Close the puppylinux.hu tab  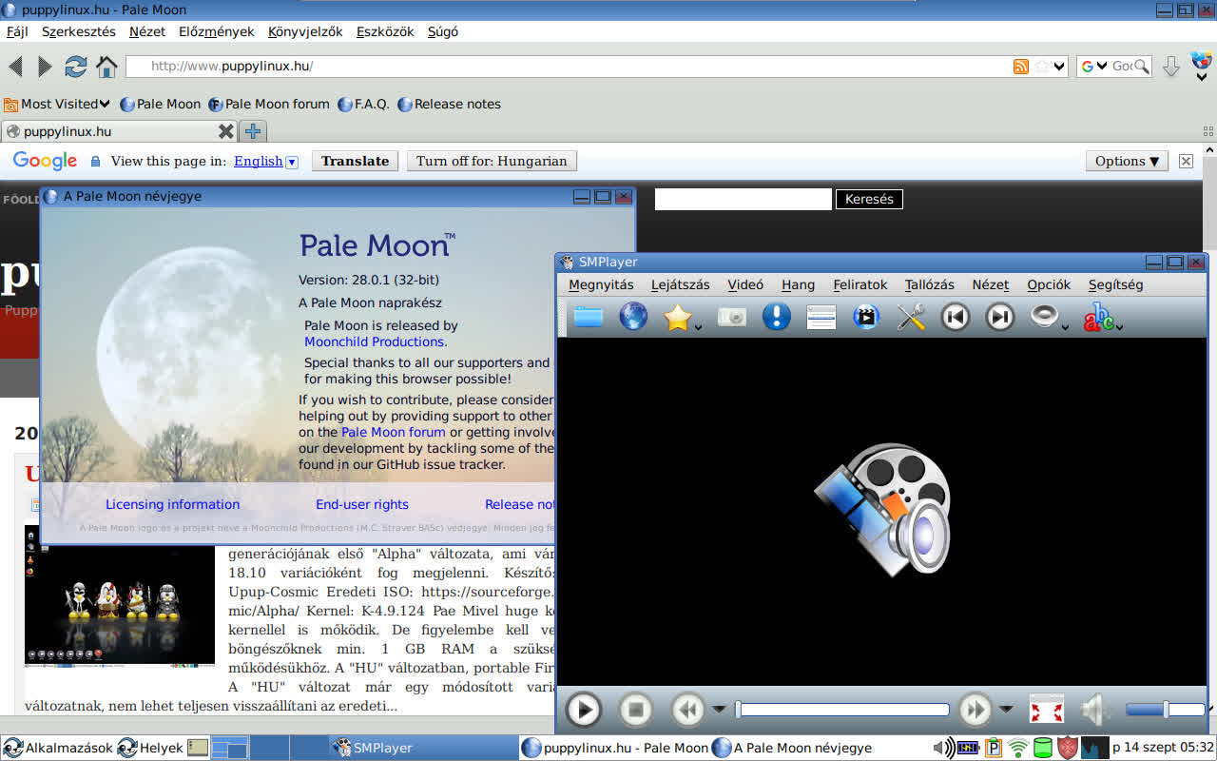[225, 131]
